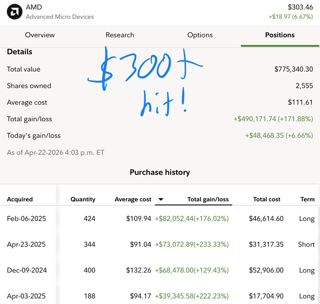Select the Positions tab
Image resolution: width=320 pixels, height=304 pixels.
(x=280, y=35)
